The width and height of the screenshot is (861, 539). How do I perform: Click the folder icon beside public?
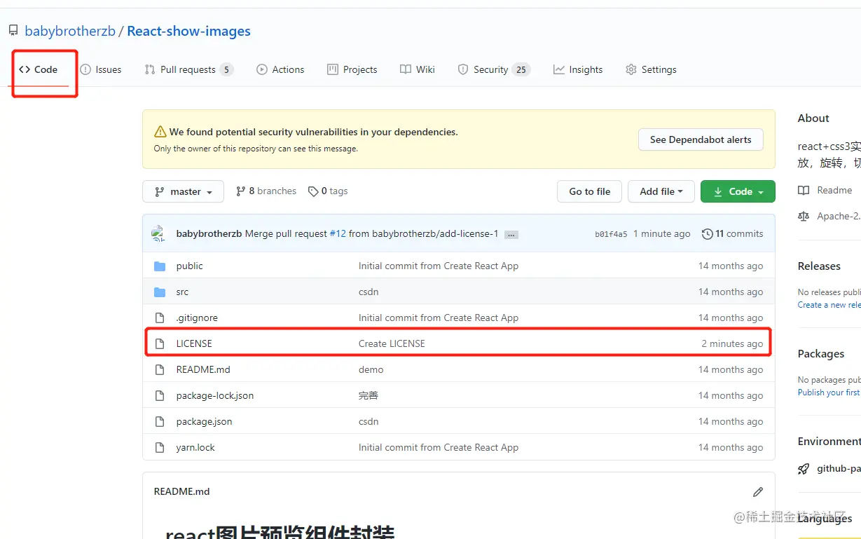pyautogui.click(x=160, y=266)
